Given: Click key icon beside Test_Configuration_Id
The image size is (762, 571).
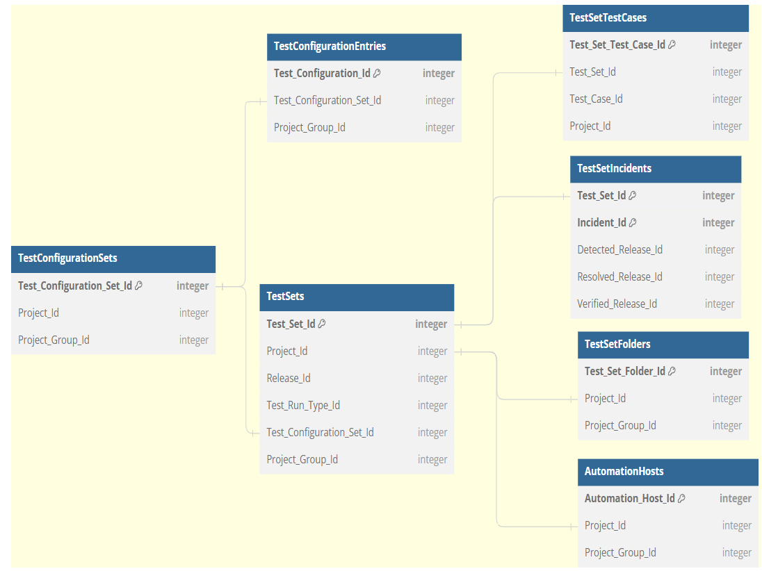Looking at the screenshot, I should (377, 73).
